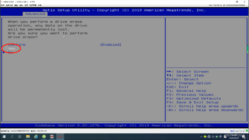Click the green status icon in KVM status bar
The height and width of the screenshot is (140, 249).
click(x=247, y=130)
